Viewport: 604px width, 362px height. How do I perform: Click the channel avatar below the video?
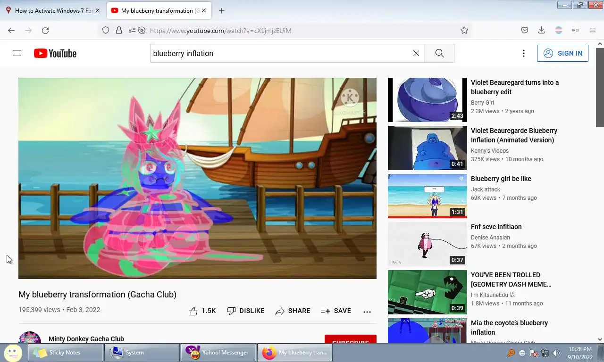(x=30, y=337)
